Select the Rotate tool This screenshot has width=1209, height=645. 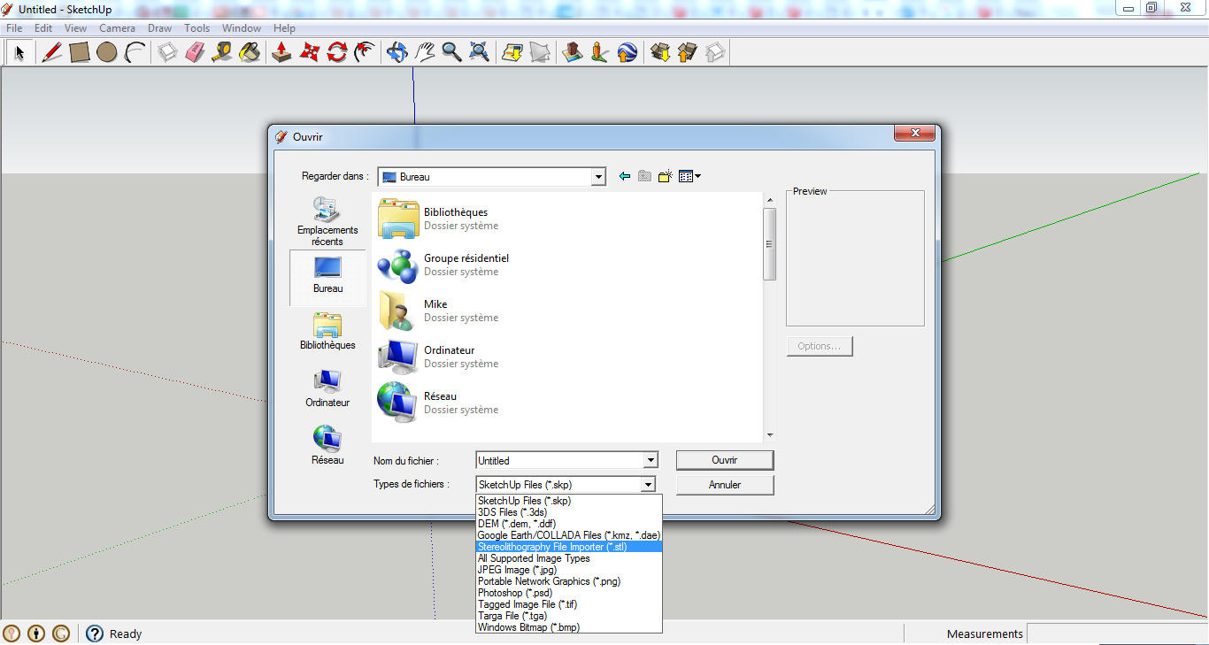(336, 52)
